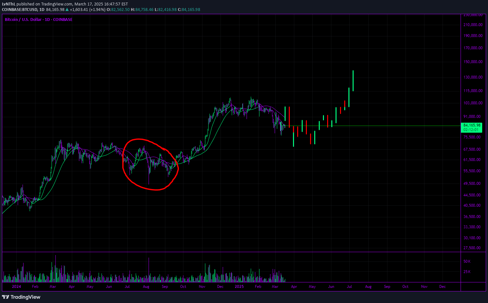Click the '49,500.00' price axis label
This screenshot has width=488, height=303.
(472, 184)
